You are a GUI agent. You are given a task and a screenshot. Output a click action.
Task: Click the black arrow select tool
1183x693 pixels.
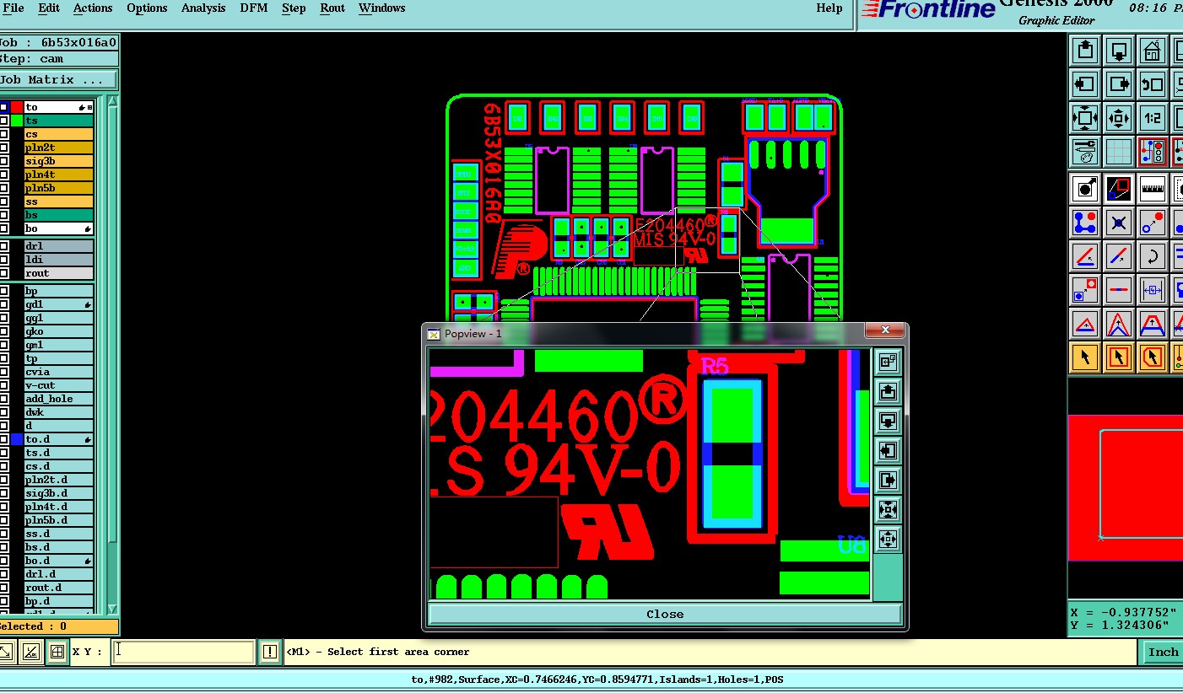[x=1085, y=357]
